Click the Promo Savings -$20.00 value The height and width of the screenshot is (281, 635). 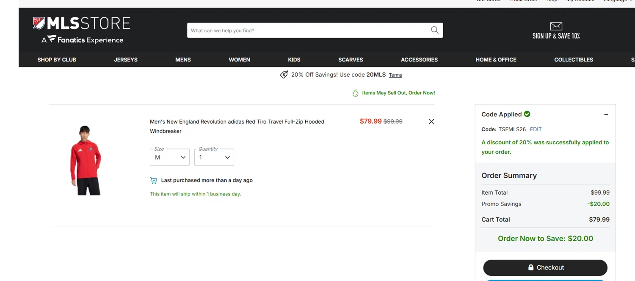598,204
